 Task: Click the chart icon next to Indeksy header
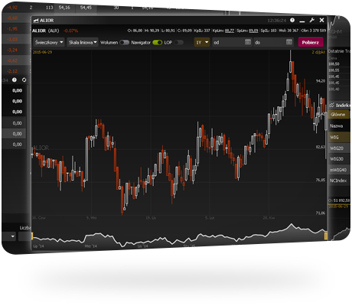click(331, 105)
